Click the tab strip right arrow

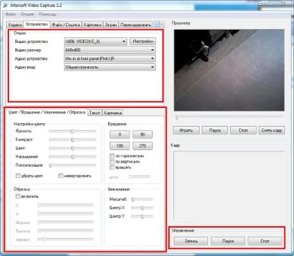(x=162, y=24)
